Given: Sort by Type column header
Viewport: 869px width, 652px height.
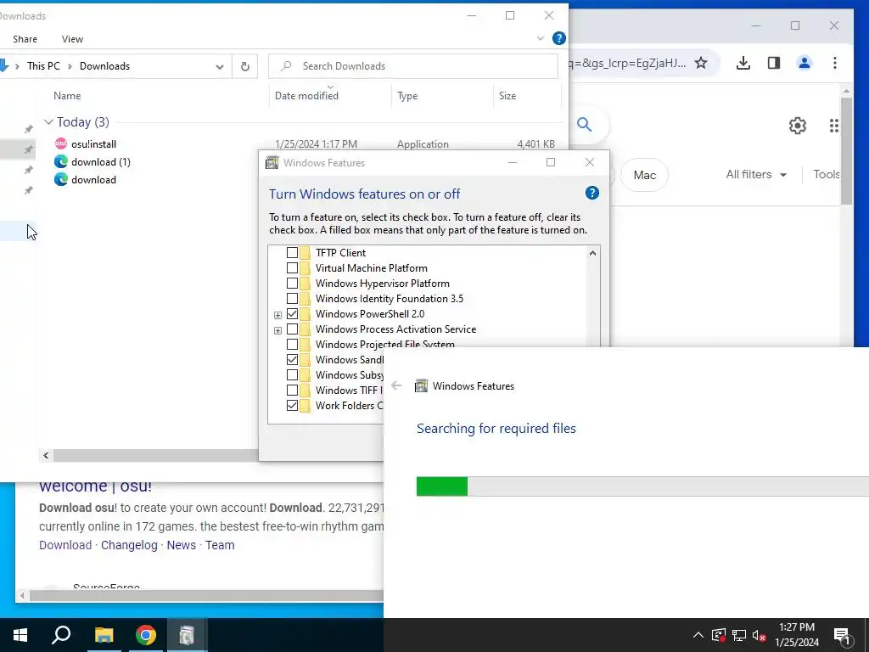Looking at the screenshot, I should [407, 95].
